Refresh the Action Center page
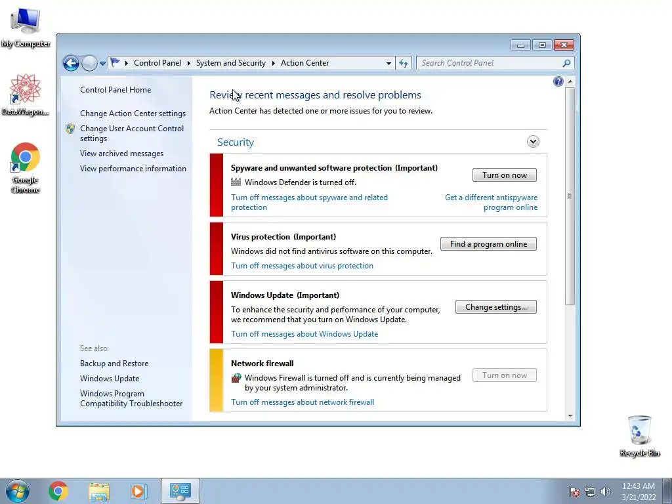This screenshot has height=504, width=672. tap(404, 63)
